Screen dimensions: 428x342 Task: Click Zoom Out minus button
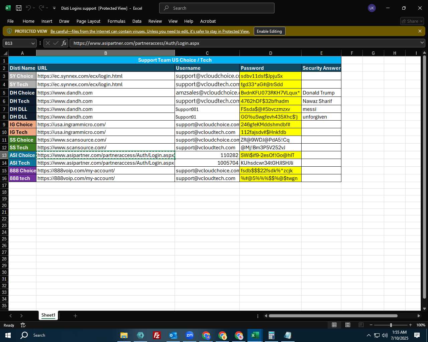(371, 325)
